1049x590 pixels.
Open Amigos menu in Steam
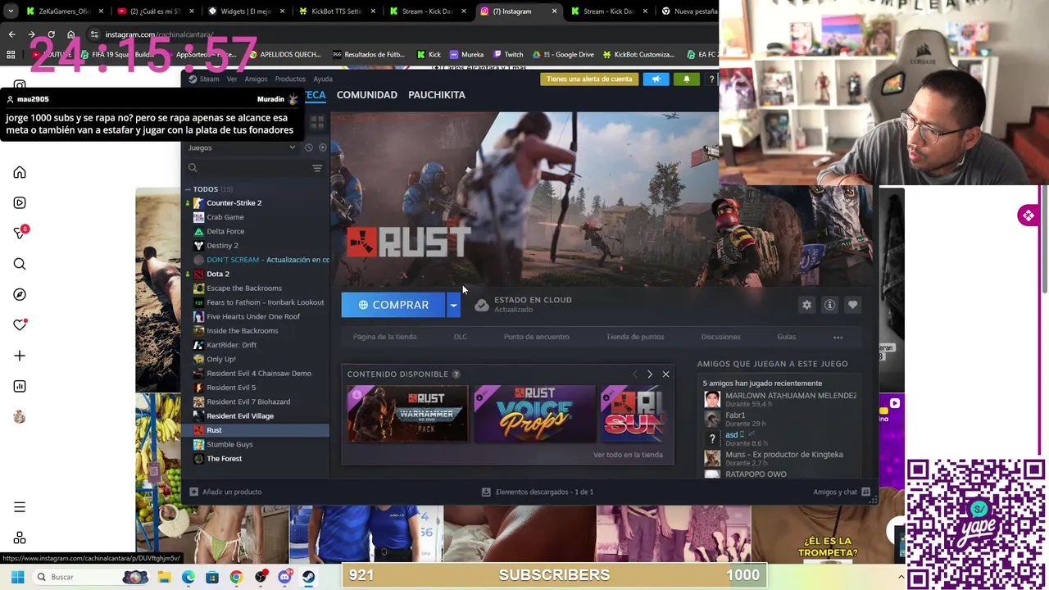tap(256, 79)
